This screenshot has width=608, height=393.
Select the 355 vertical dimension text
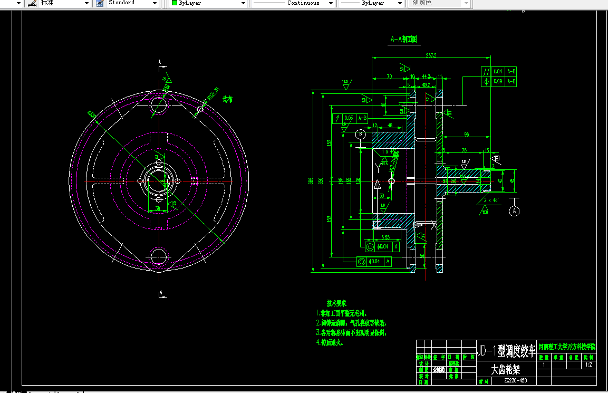click(x=312, y=181)
